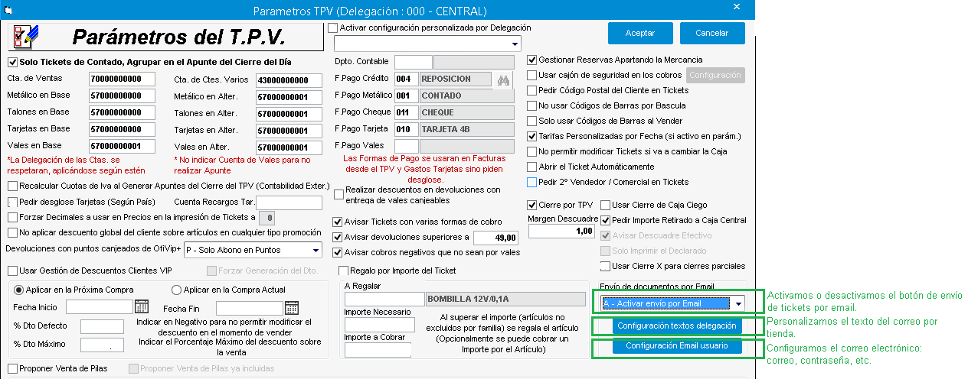This screenshot has width=968, height=379.
Task: Click the F.Pago Tarjeta code field 010
Action: pyautogui.click(x=407, y=129)
